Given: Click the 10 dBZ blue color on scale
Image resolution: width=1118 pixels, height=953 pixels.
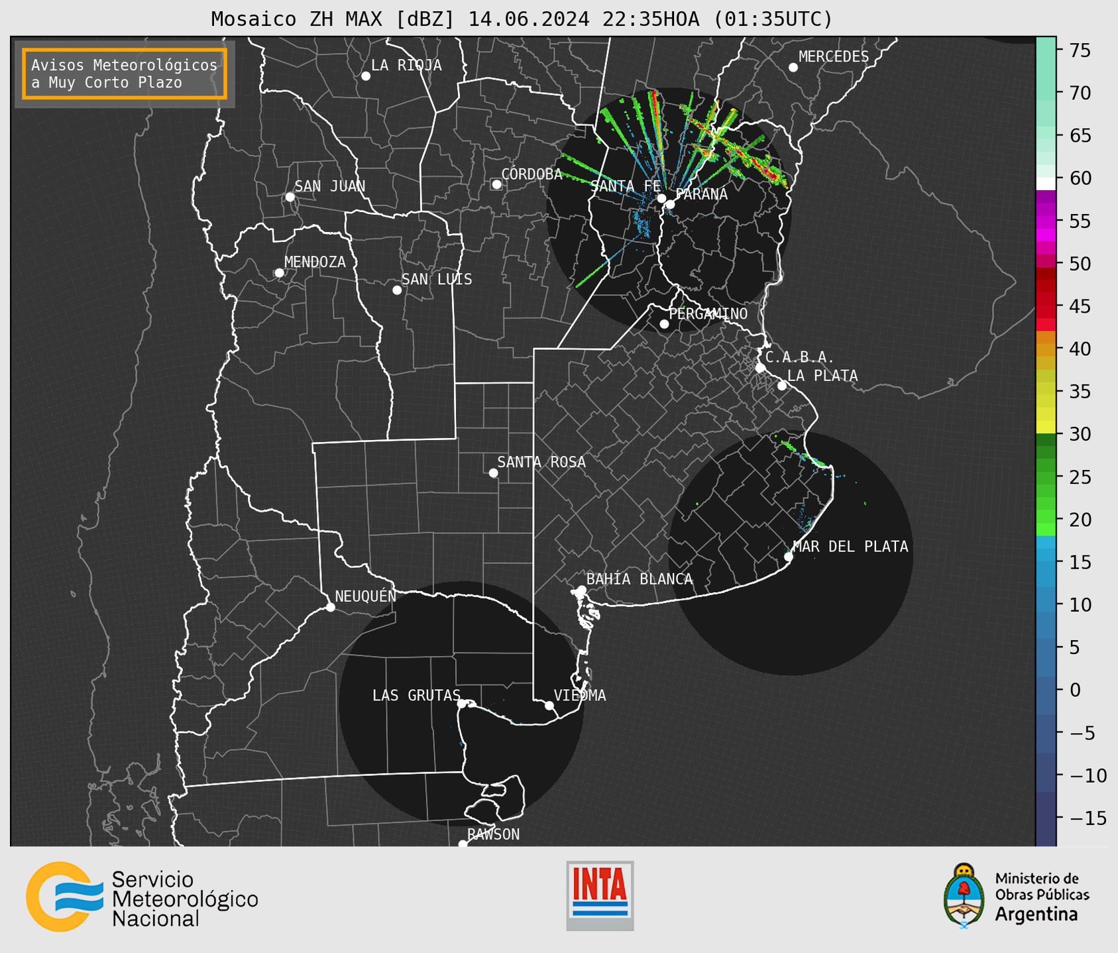Looking at the screenshot, I should [1046, 604].
